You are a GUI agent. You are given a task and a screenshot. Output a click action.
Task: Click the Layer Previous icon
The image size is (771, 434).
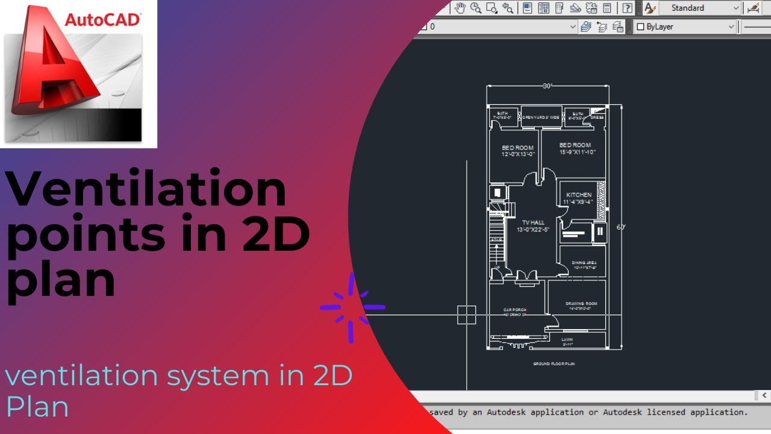click(x=602, y=27)
